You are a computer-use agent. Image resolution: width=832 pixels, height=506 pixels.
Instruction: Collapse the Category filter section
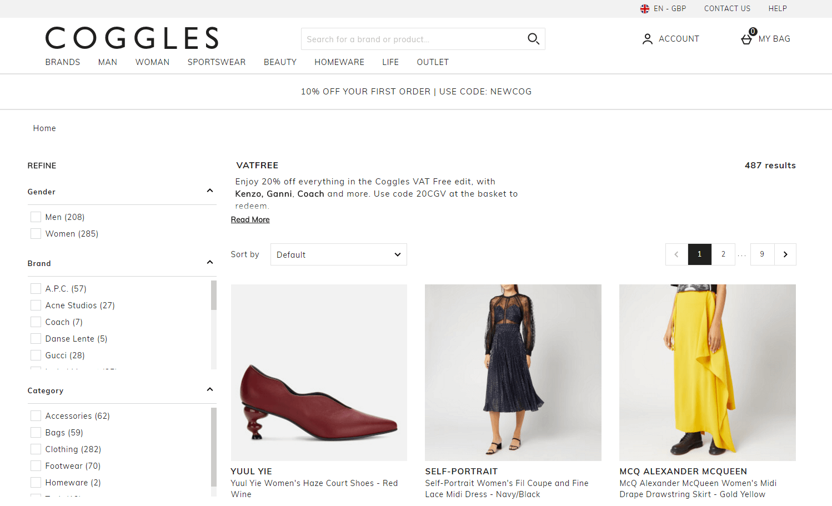210,390
